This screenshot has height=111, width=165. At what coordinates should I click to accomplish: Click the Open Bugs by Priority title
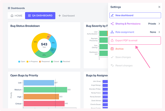click(24, 75)
